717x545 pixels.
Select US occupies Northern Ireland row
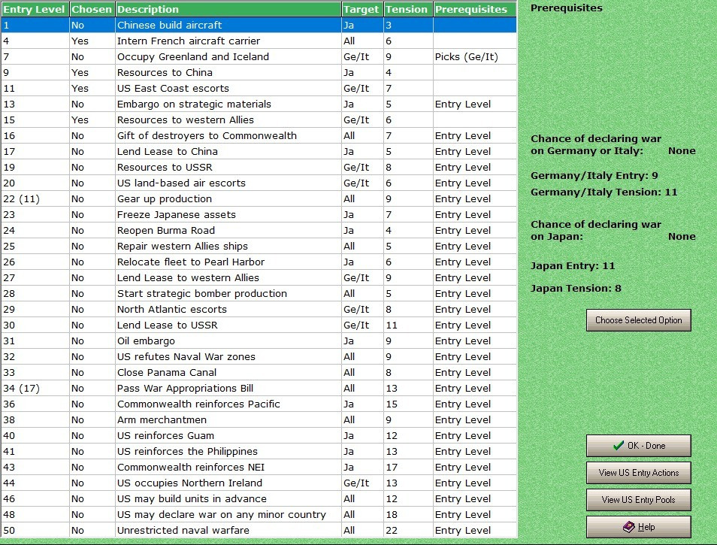pyautogui.click(x=259, y=483)
